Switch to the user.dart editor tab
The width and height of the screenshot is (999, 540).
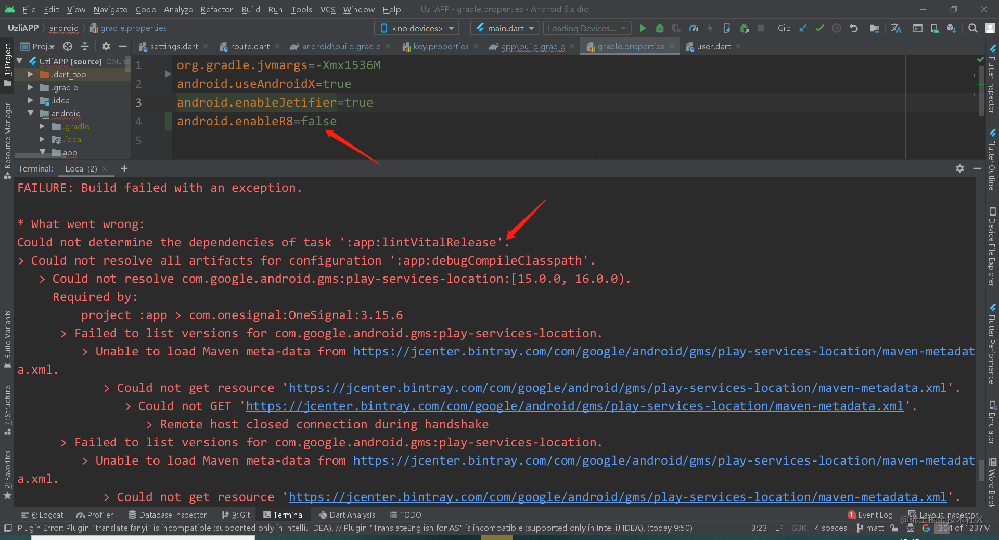[x=713, y=46]
